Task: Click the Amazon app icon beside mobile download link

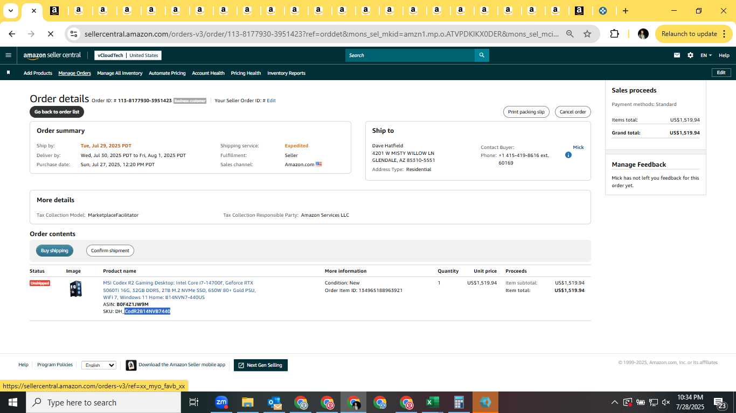Action: click(131, 365)
